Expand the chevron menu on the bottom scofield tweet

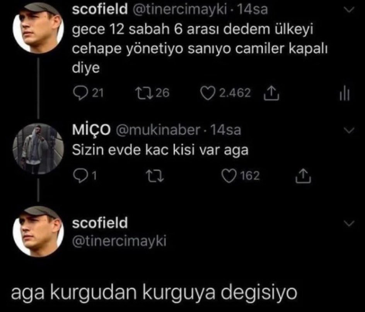[349, 224]
